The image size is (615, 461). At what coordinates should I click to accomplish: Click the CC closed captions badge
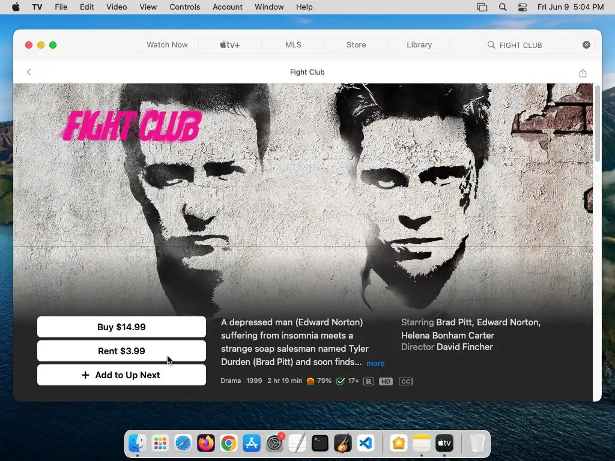[405, 381]
